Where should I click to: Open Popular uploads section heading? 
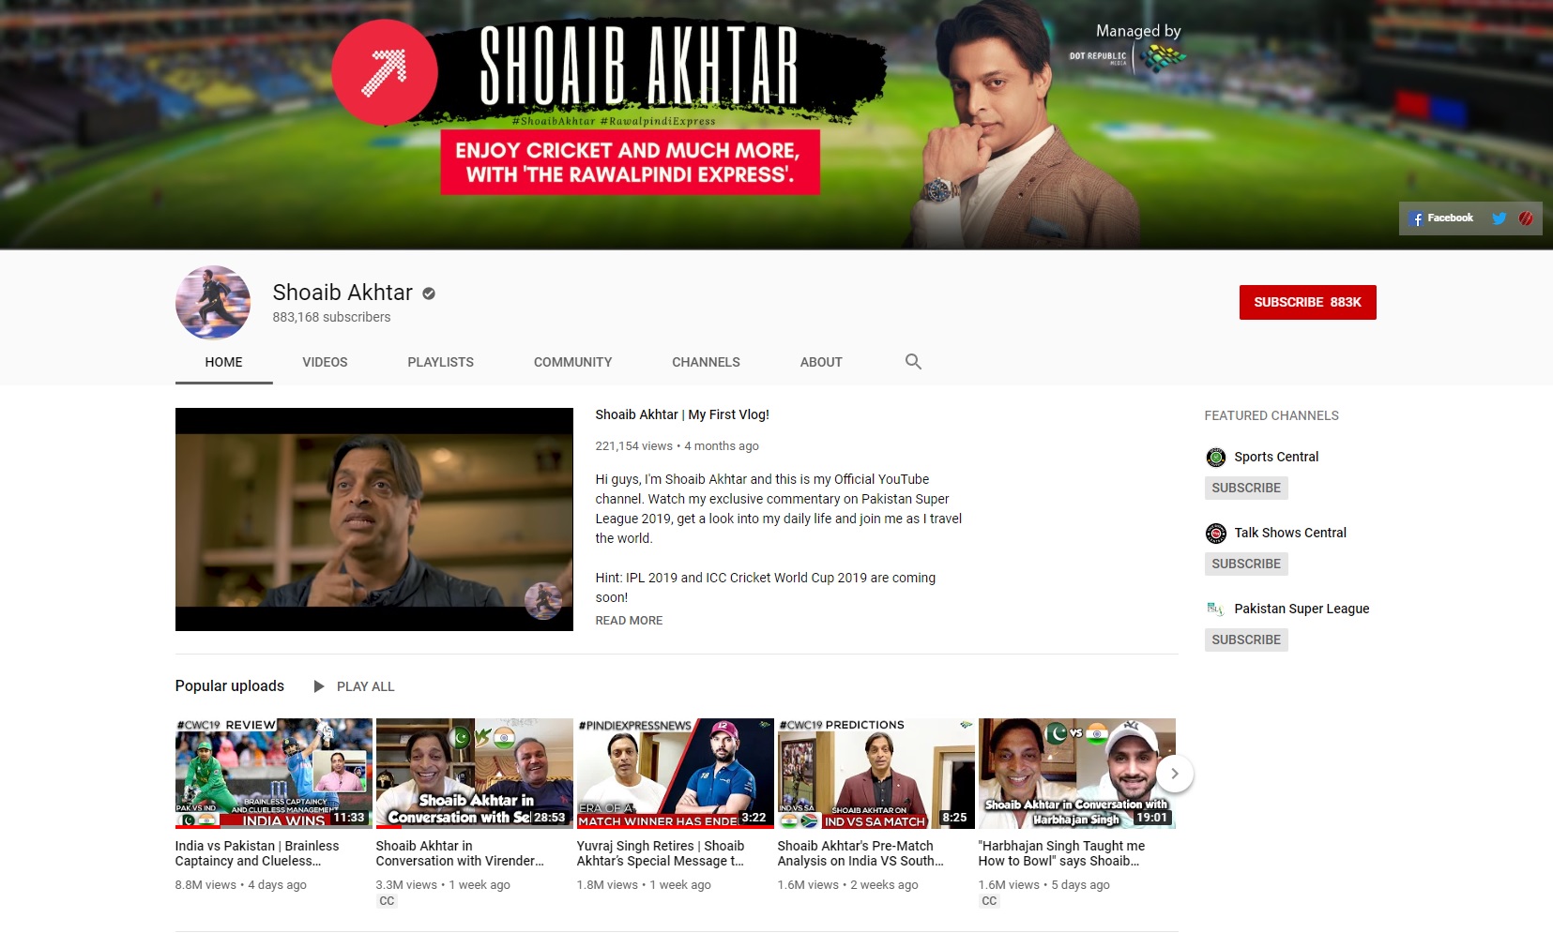[229, 686]
